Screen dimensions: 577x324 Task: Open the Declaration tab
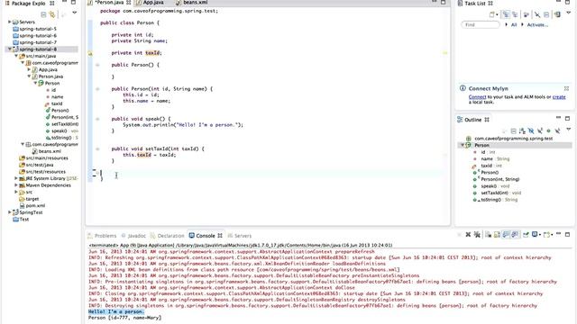(x=167, y=236)
